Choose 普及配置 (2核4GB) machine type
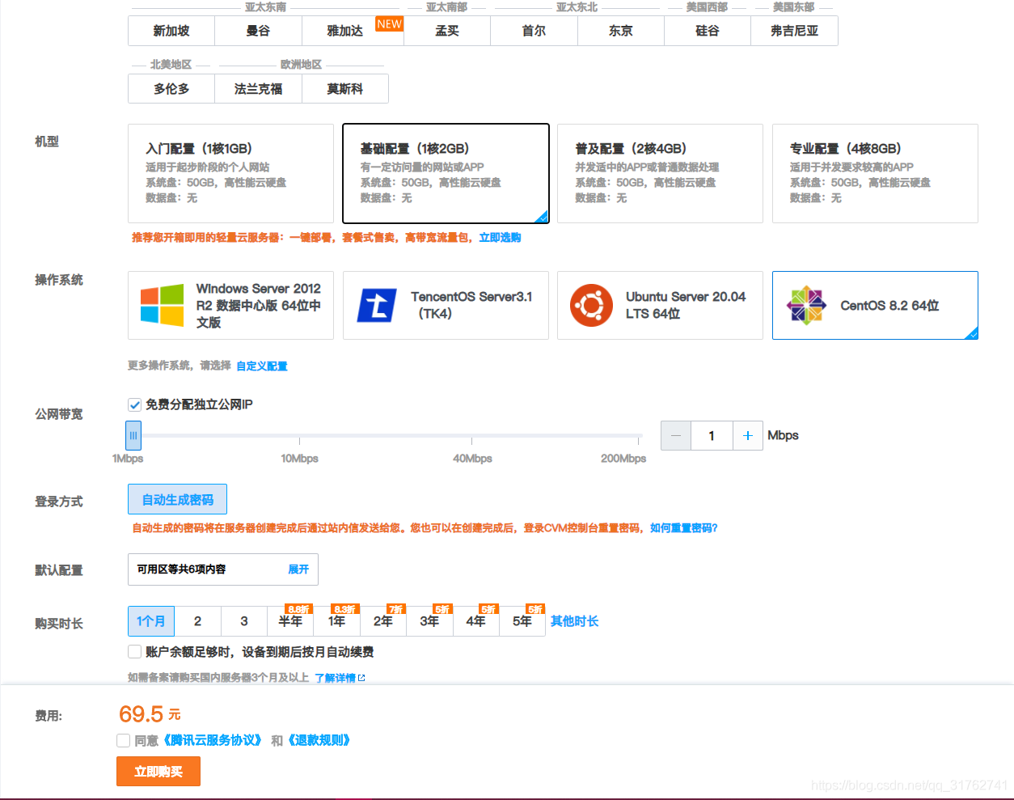 pos(660,173)
